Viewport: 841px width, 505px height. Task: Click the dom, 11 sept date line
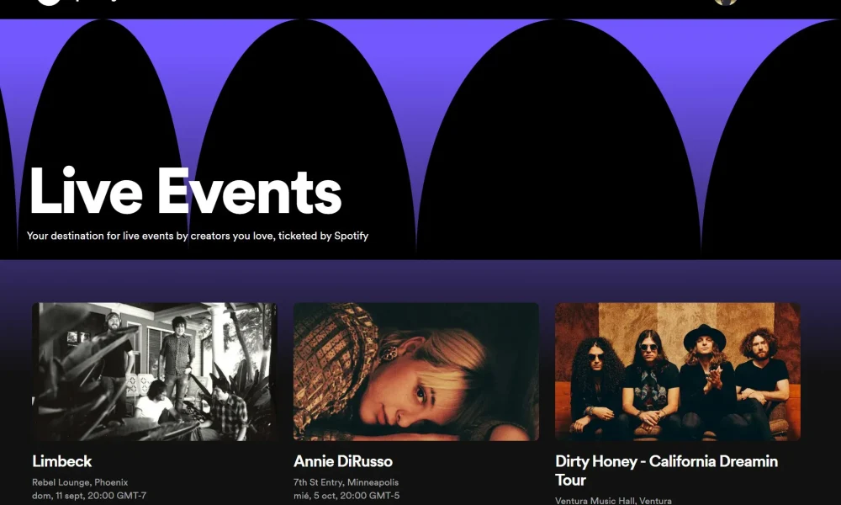[89, 496]
